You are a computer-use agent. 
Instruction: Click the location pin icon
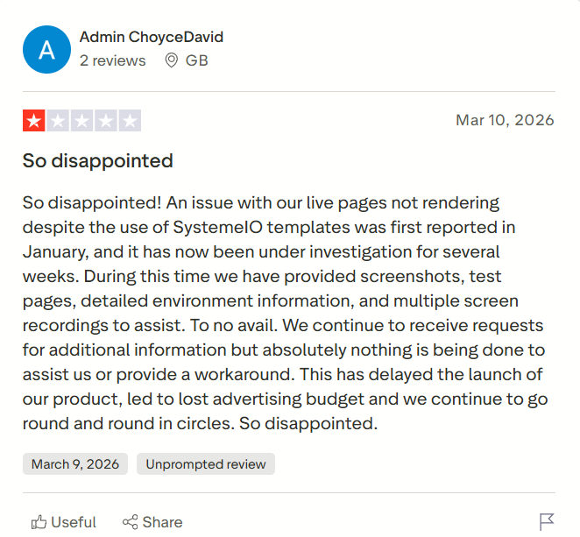pyautogui.click(x=172, y=60)
